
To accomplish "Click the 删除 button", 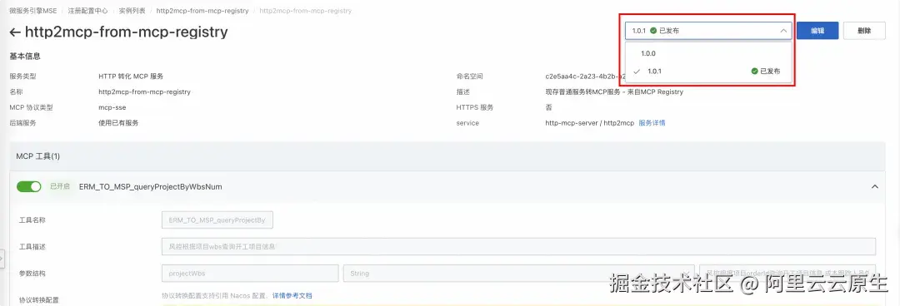I will point(864,31).
